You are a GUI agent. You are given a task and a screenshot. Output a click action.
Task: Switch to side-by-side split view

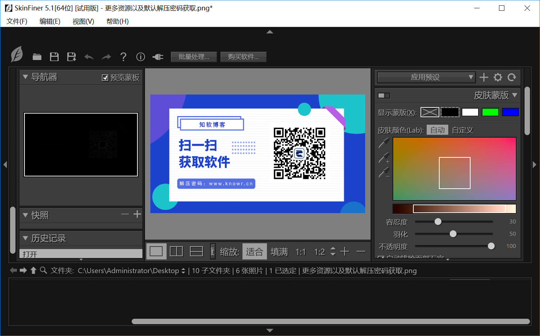click(x=176, y=251)
